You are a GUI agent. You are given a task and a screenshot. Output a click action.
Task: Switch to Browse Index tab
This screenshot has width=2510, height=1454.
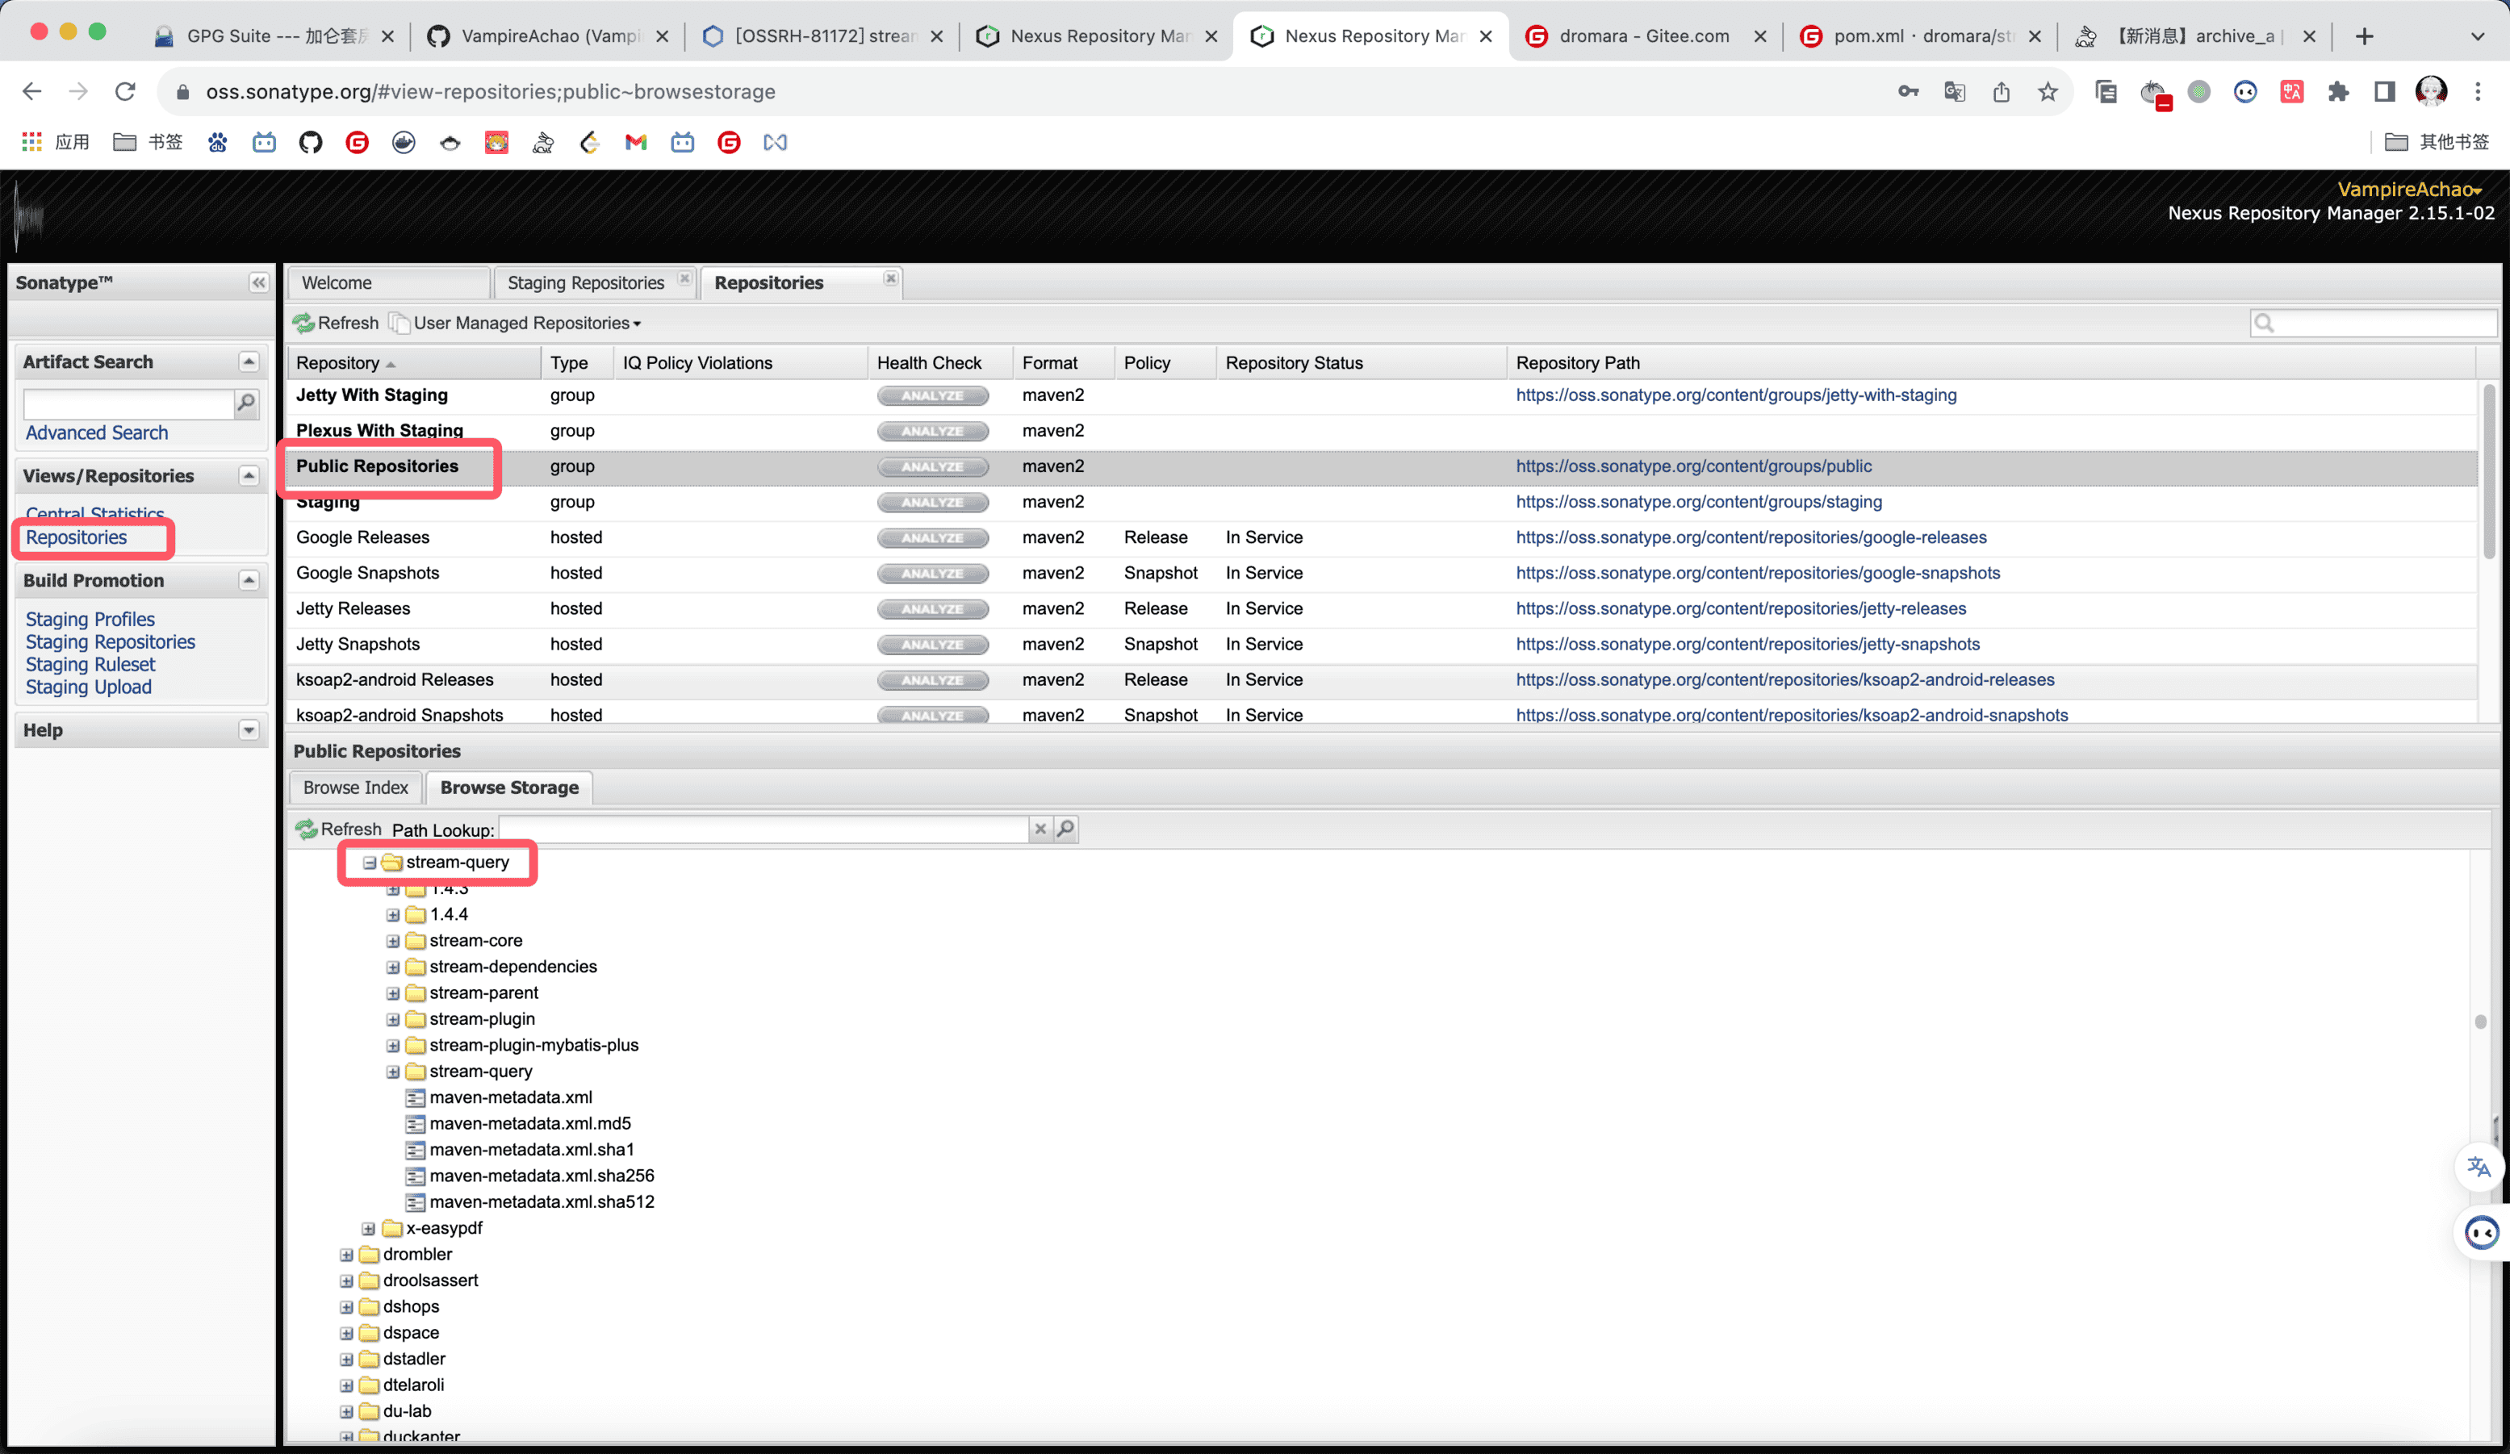point(356,787)
